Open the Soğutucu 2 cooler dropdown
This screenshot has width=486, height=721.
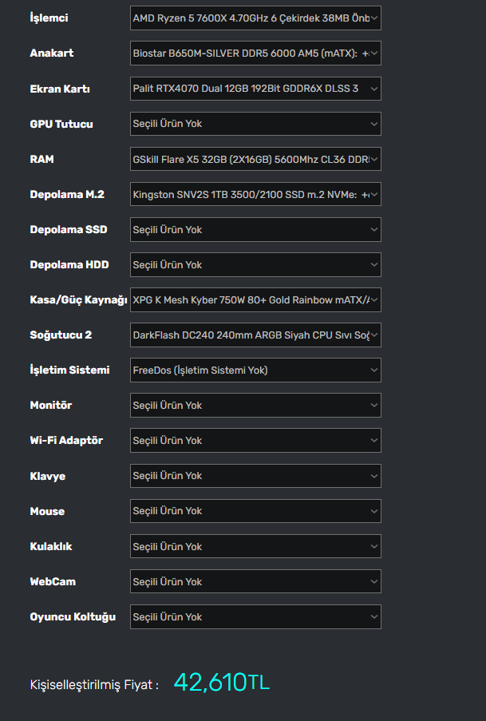pos(255,335)
